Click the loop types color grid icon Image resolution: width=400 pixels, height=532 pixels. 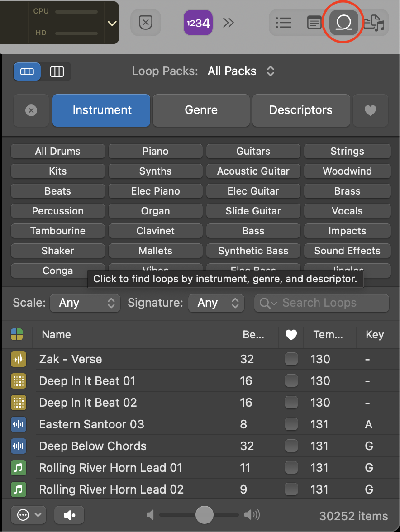click(17, 335)
